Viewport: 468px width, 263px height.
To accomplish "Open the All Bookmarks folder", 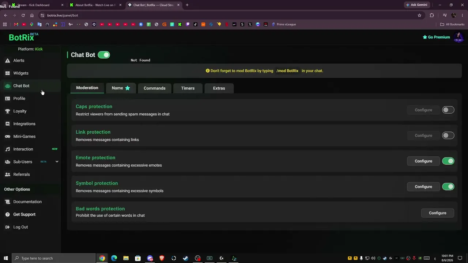I will point(452,24).
